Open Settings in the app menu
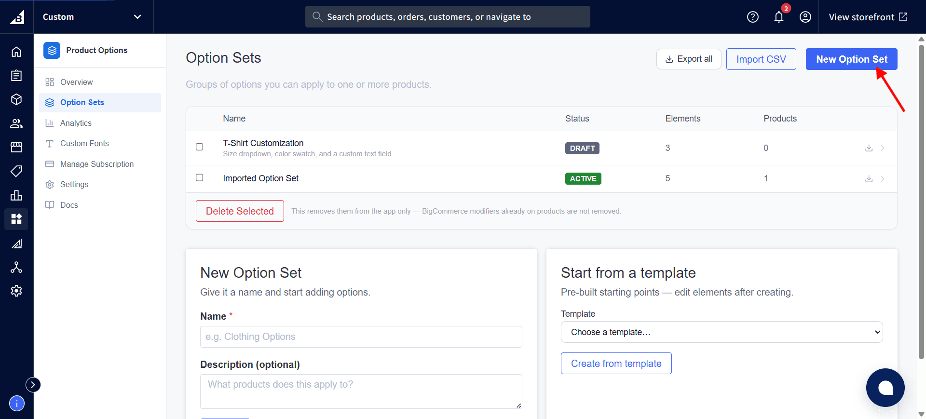926x419 pixels. 100,185
